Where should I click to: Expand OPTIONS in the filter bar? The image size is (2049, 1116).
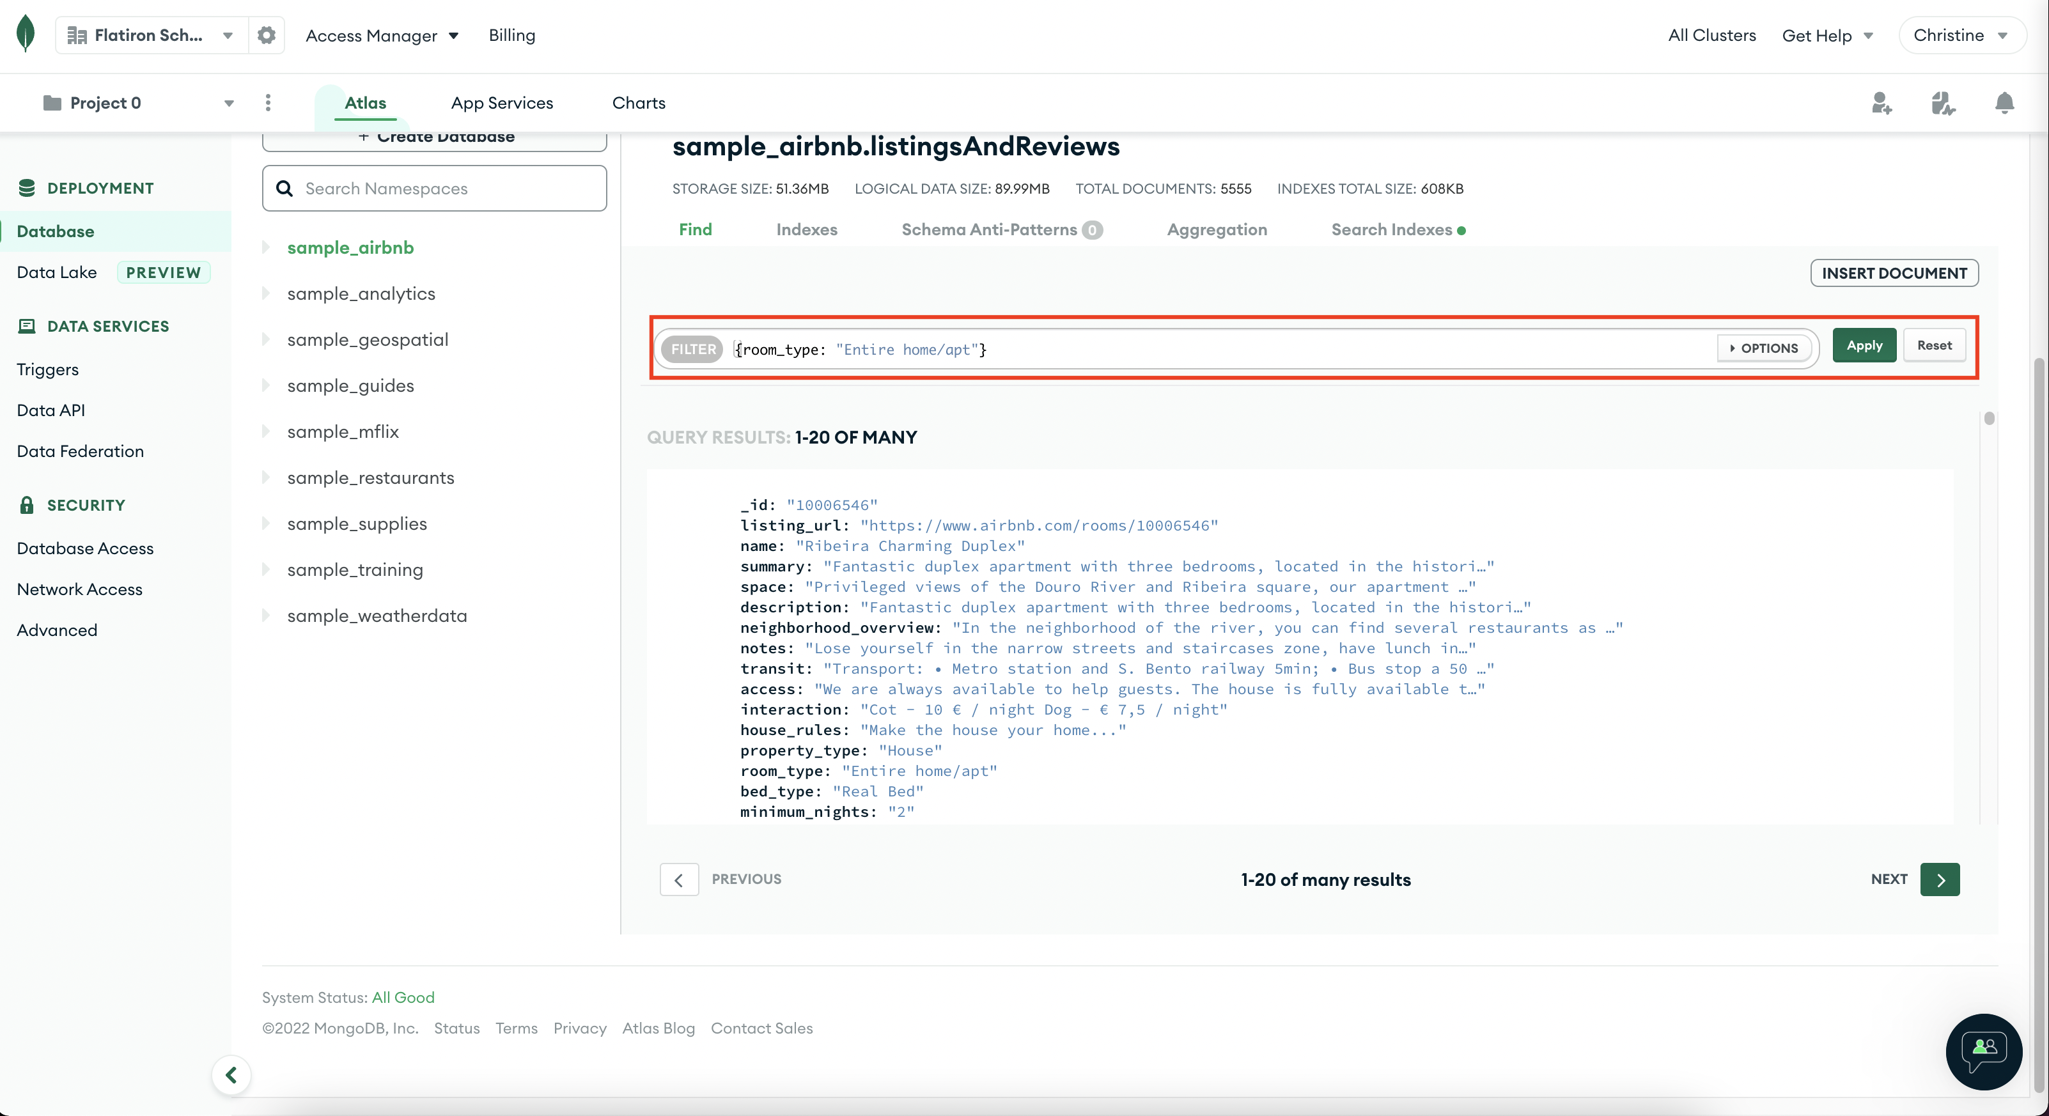point(1765,348)
